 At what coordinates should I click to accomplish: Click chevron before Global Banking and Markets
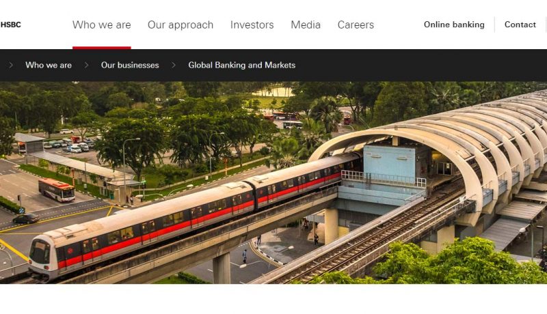point(174,65)
